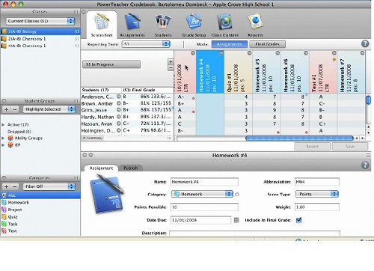
Task: Uncheck Include in Final Grade checkbox
Action: click(x=298, y=220)
